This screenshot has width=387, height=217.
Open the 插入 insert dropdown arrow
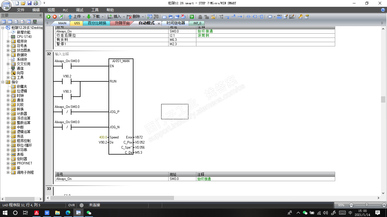124,17
